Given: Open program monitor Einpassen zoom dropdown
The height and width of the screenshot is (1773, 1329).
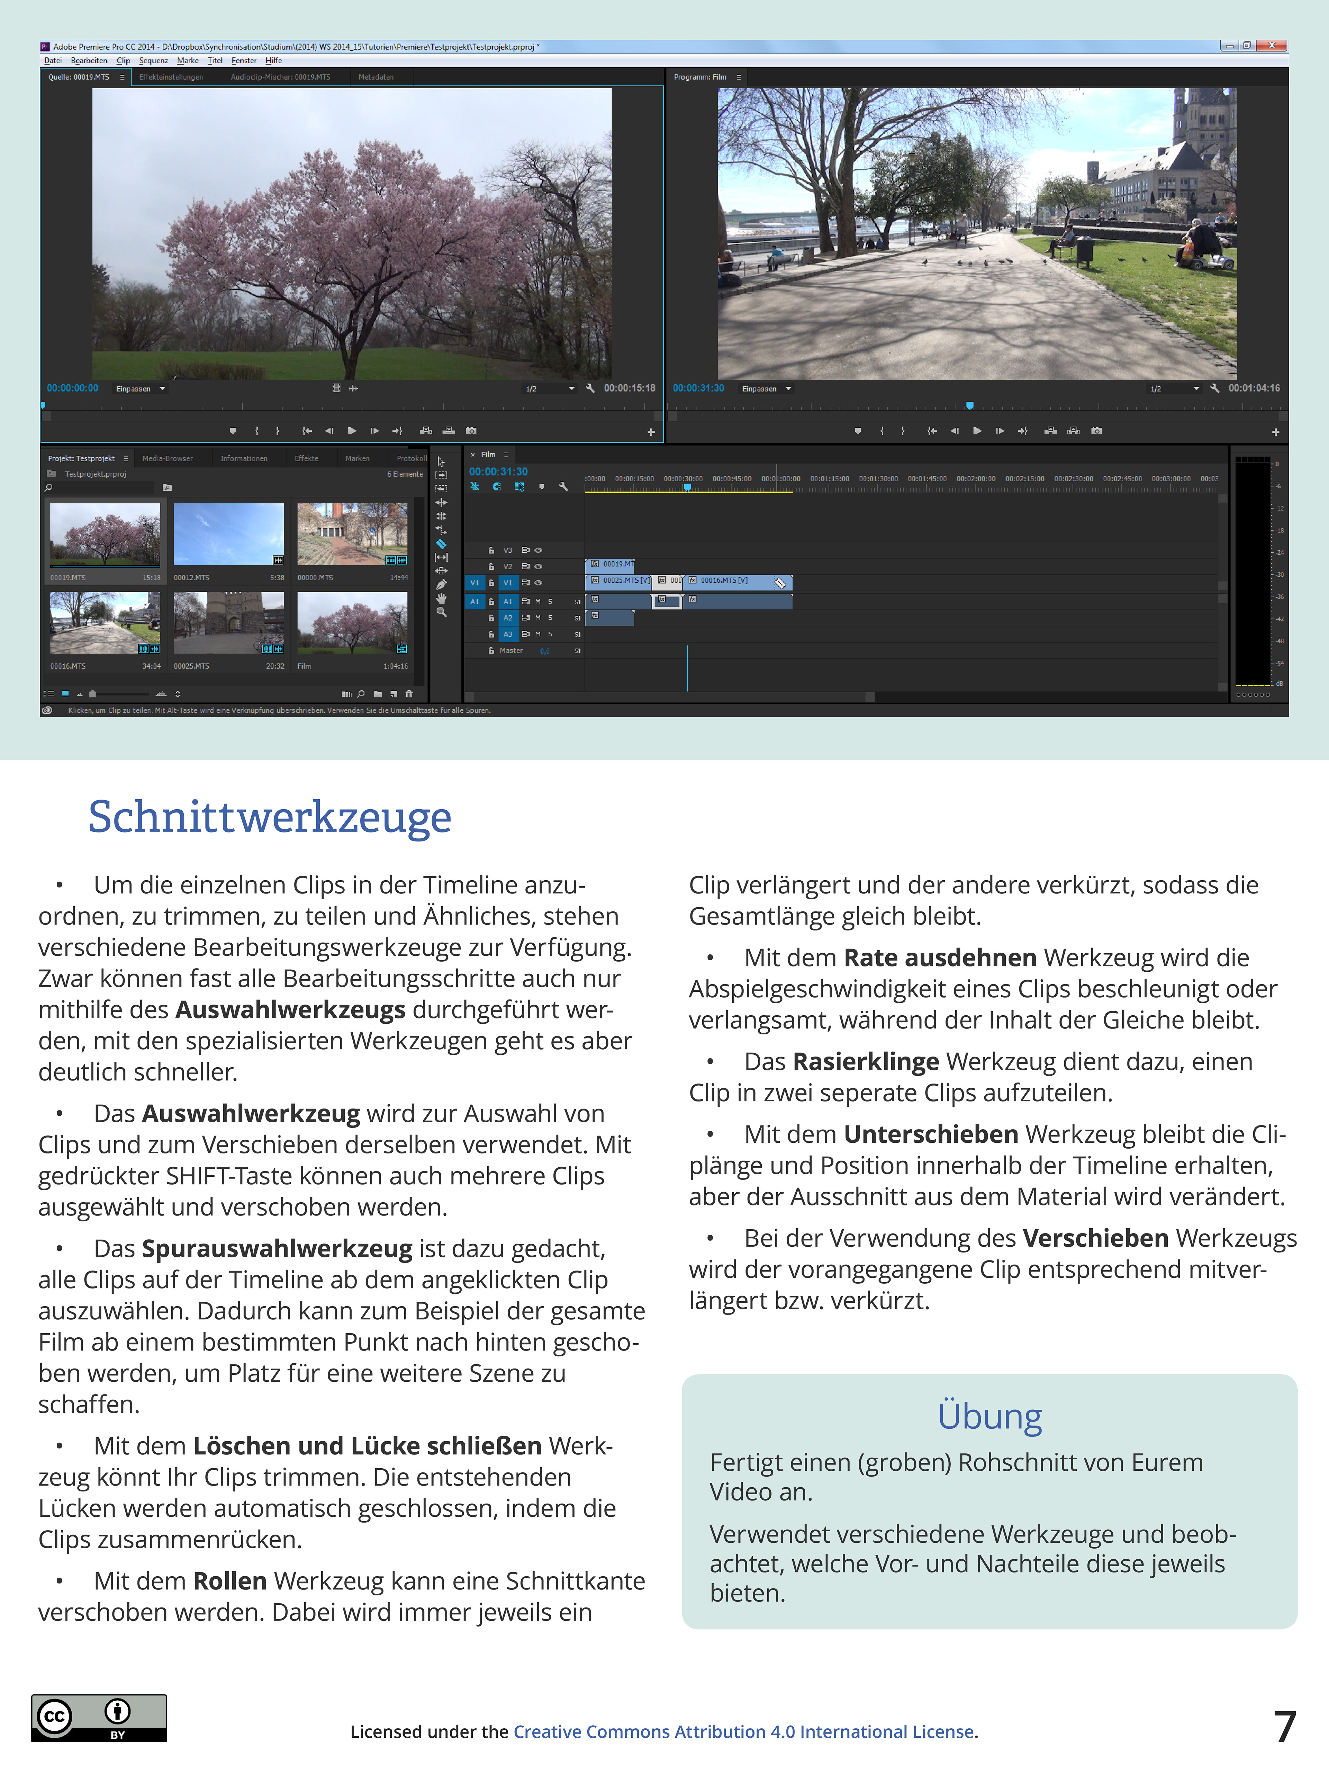Looking at the screenshot, I should [x=767, y=389].
